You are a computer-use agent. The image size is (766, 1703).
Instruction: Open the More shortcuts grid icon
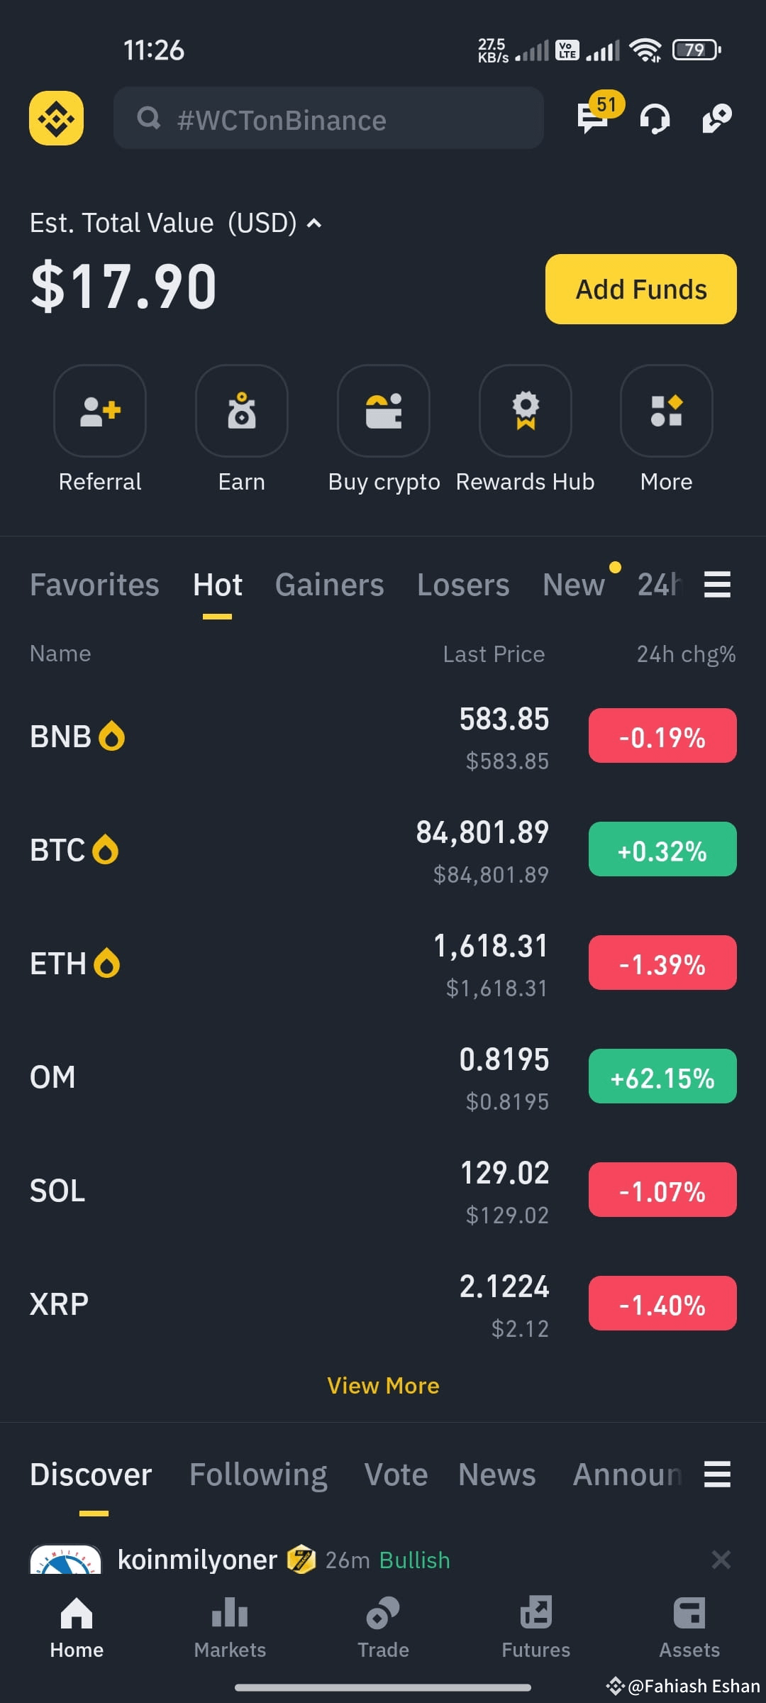coord(667,411)
